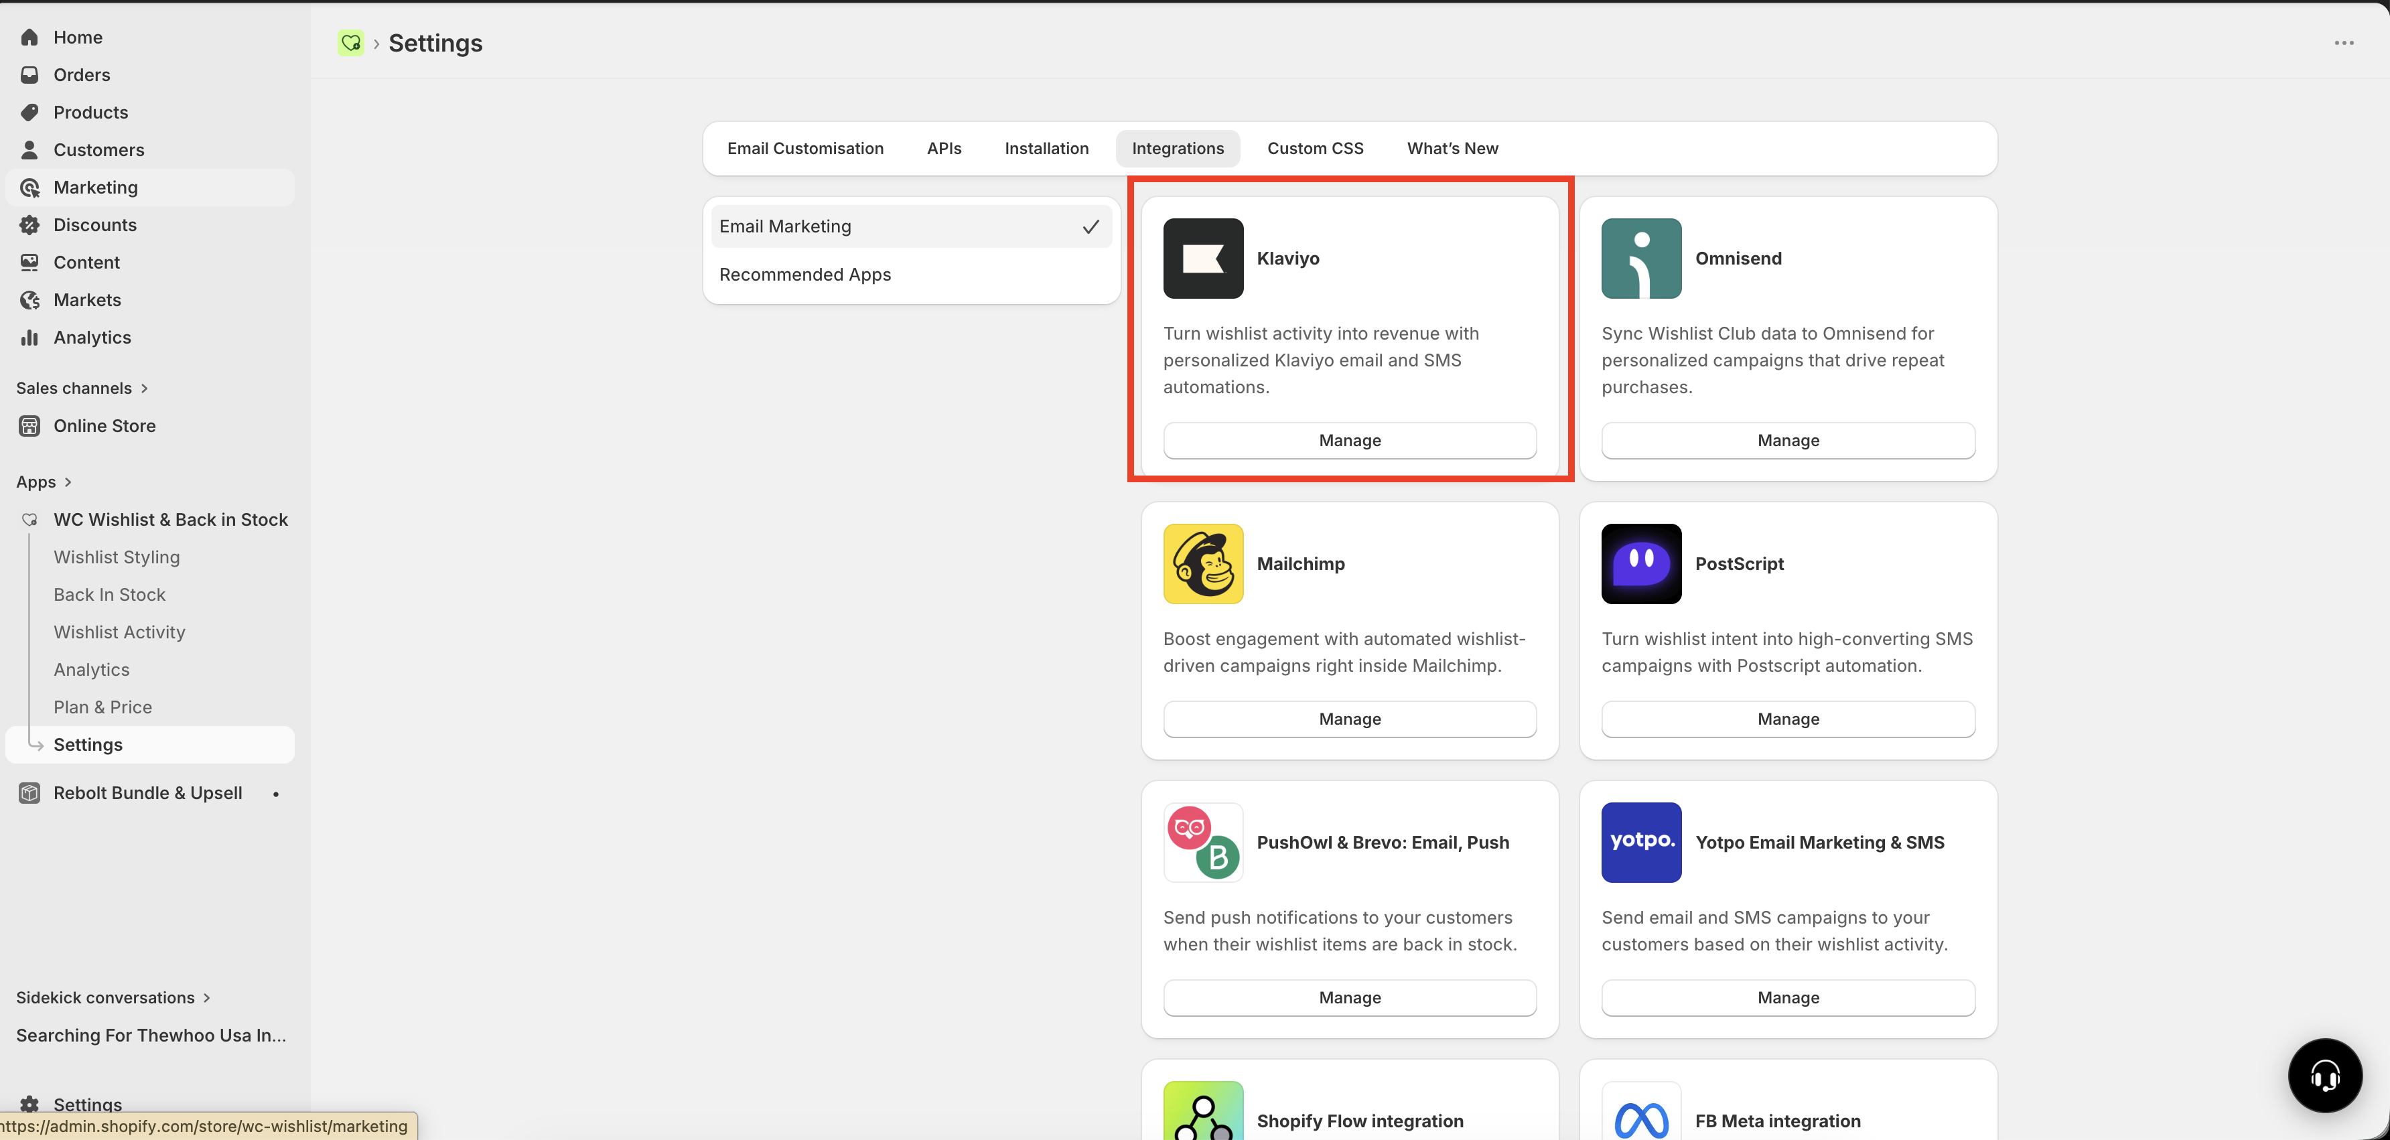This screenshot has width=2390, height=1140.
Task: Click the Analytics bar chart icon
Action: [29, 338]
